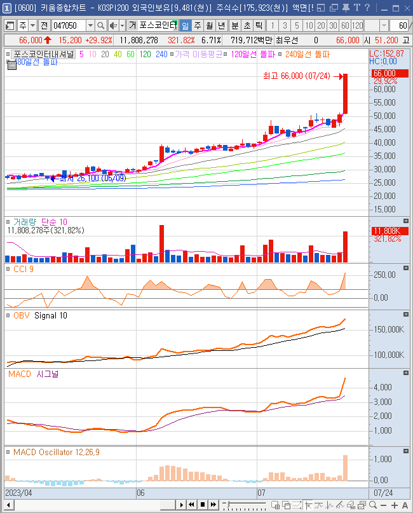The image size is (413, 513).
Task: Expand the dropdown next to speaker icon
Action: 122,25
